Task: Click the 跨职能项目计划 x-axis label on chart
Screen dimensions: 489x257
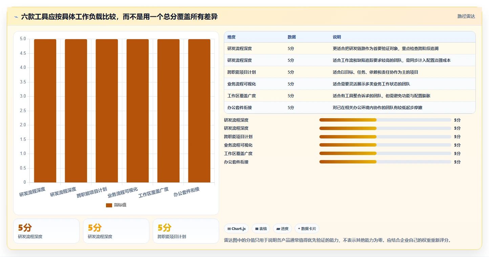Action: click(92, 192)
